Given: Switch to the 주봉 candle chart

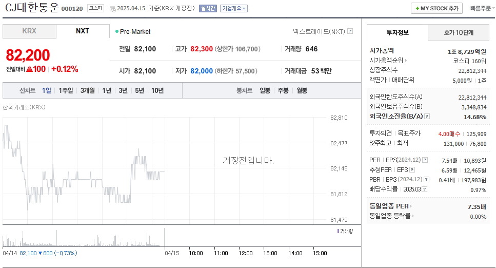Looking at the screenshot, I should point(283,90).
